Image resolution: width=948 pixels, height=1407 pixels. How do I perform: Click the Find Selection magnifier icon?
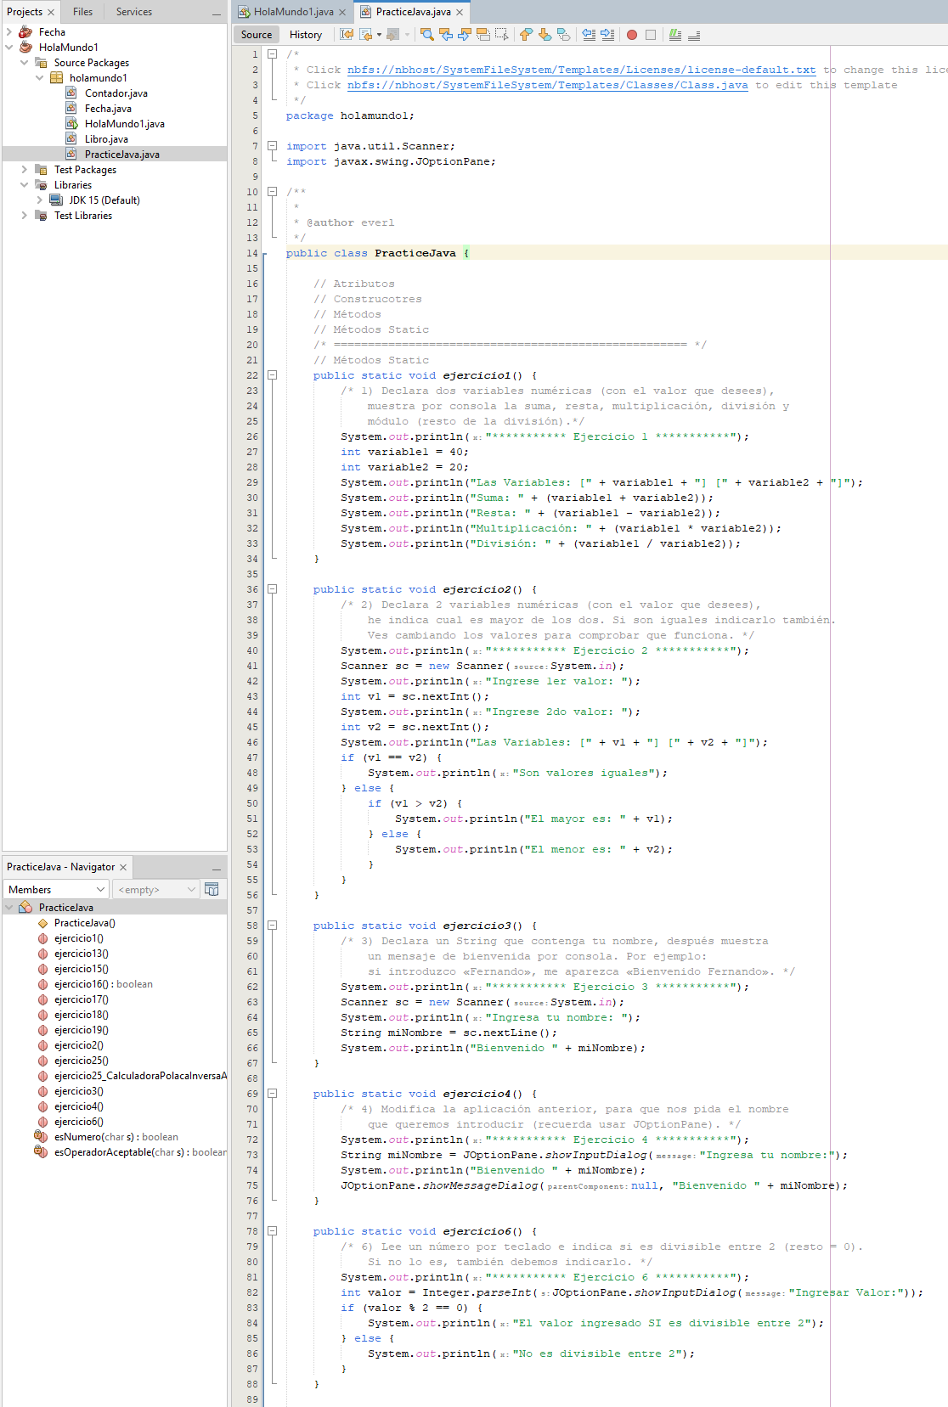pos(427,35)
